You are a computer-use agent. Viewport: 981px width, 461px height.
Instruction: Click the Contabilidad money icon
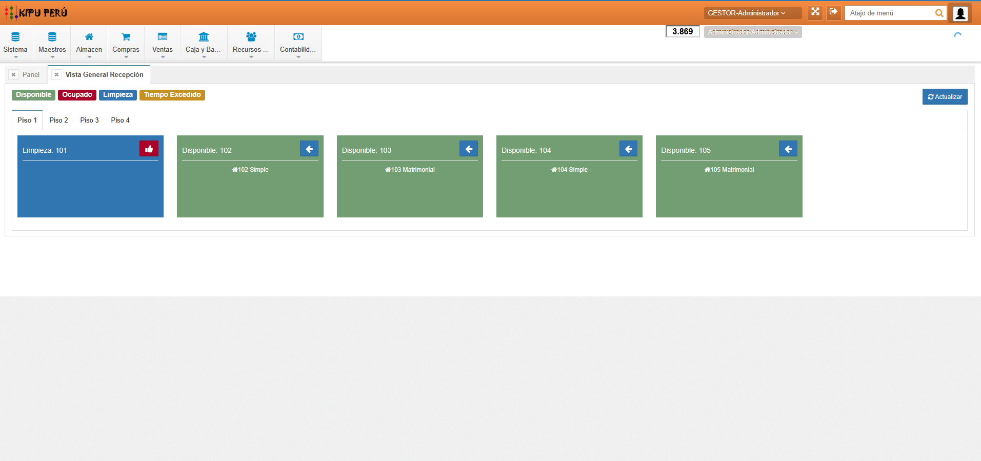pyautogui.click(x=298, y=37)
